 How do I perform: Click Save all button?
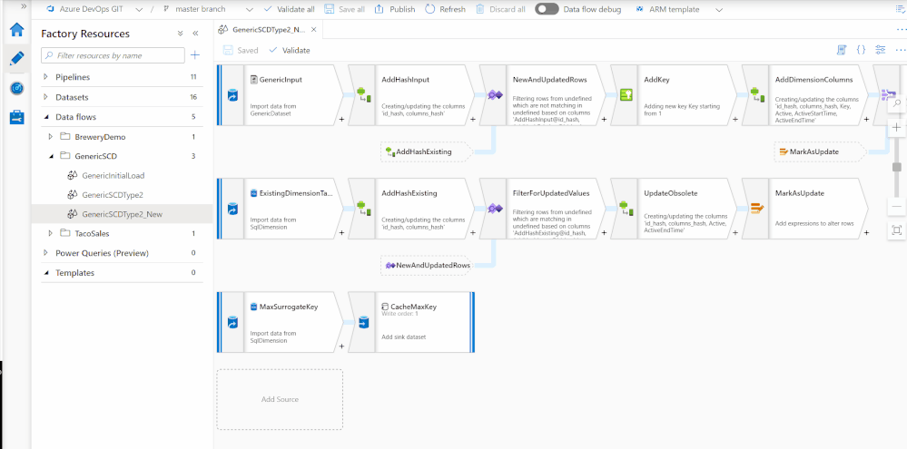point(344,9)
